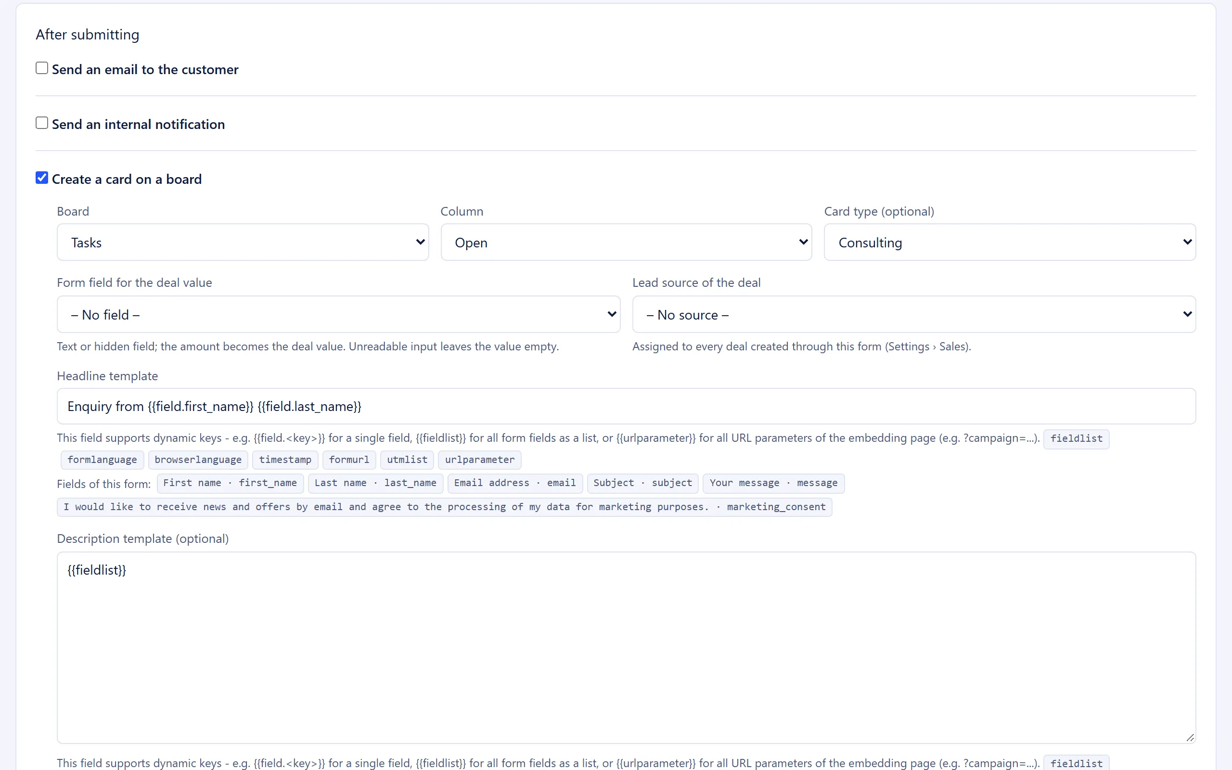The height and width of the screenshot is (770, 1232).
Task: Insert the formlanguage dynamic key
Action: pyautogui.click(x=103, y=460)
